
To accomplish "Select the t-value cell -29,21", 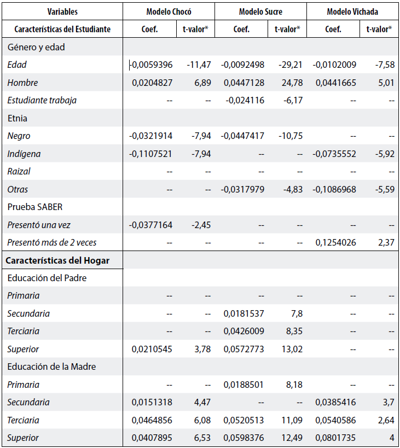I will 291,65.
